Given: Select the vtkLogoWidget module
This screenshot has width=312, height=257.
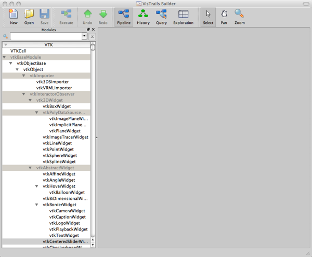Looking at the screenshot, I should point(64,223).
